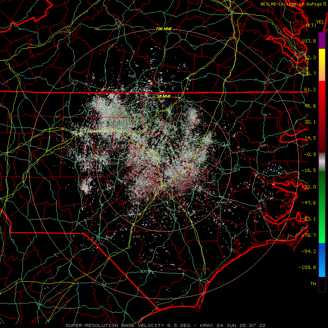This screenshot has width=328, height=328.
Task: Click the -78.7 legend value
Action: (309, 235)
